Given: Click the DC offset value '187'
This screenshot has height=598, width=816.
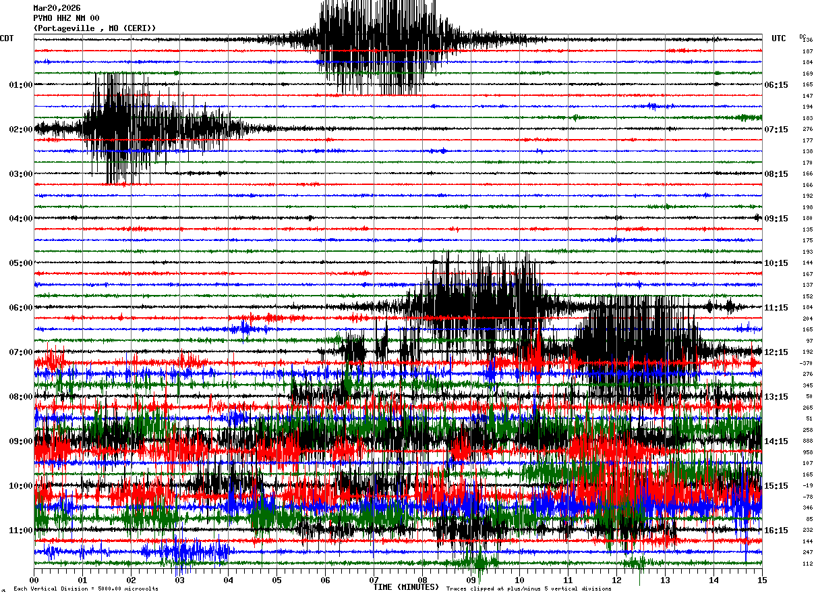Looking at the screenshot, I should 808,51.
